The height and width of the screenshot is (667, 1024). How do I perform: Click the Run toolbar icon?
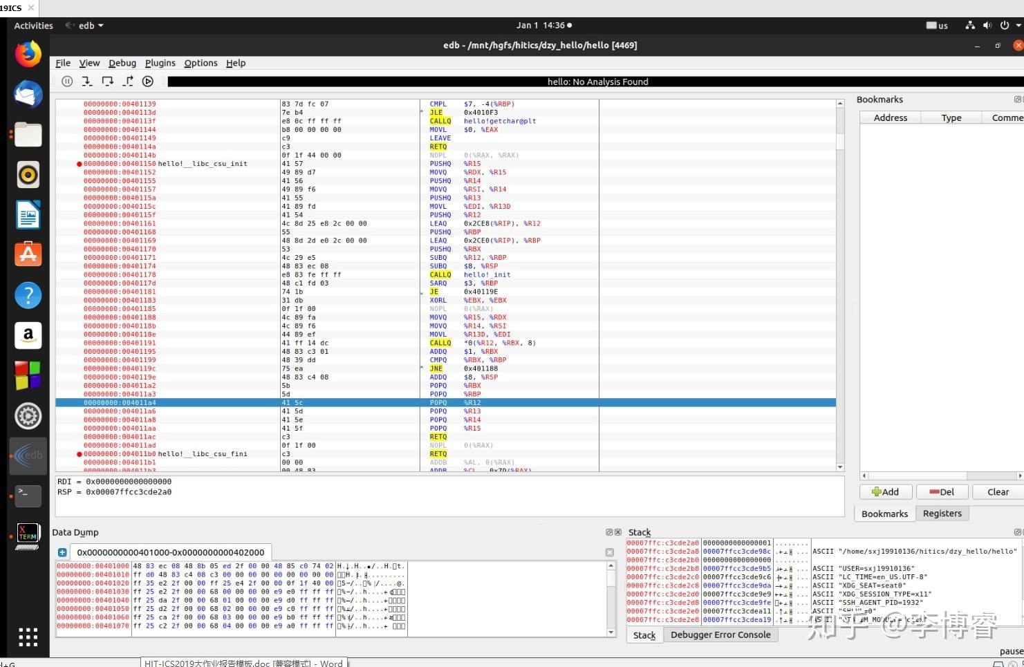pyautogui.click(x=148, y=82)
